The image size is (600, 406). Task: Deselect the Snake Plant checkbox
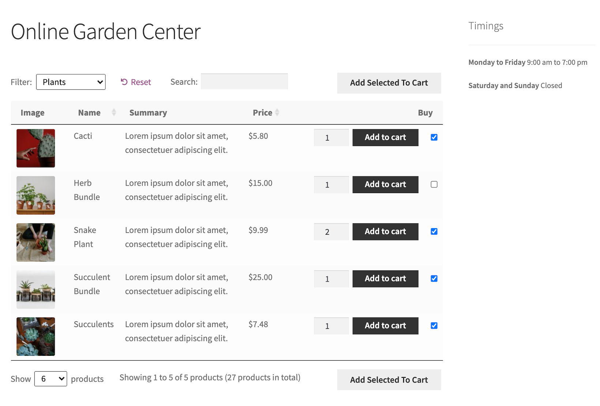(x=434, y=231)
